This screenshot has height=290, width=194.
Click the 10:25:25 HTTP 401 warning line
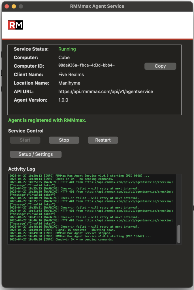(x=91, y=184)
